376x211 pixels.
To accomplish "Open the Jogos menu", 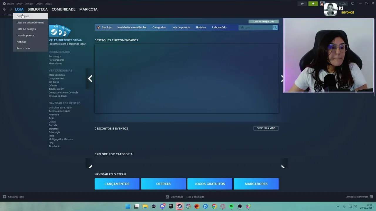I will 39,4.
